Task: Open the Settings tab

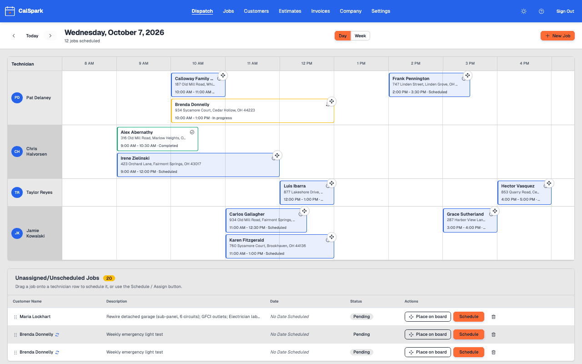Action: click(381, 11)
